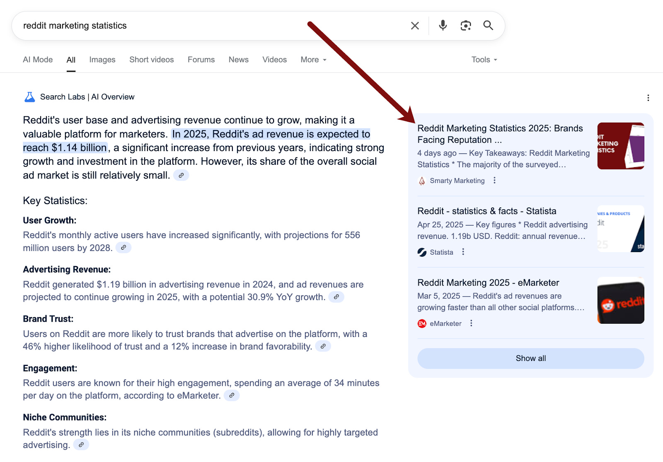This screenshot has width=663, height=462.
Task: Click the '4 days ago — Key Takeaways' snippet
Action: point(503,159)
